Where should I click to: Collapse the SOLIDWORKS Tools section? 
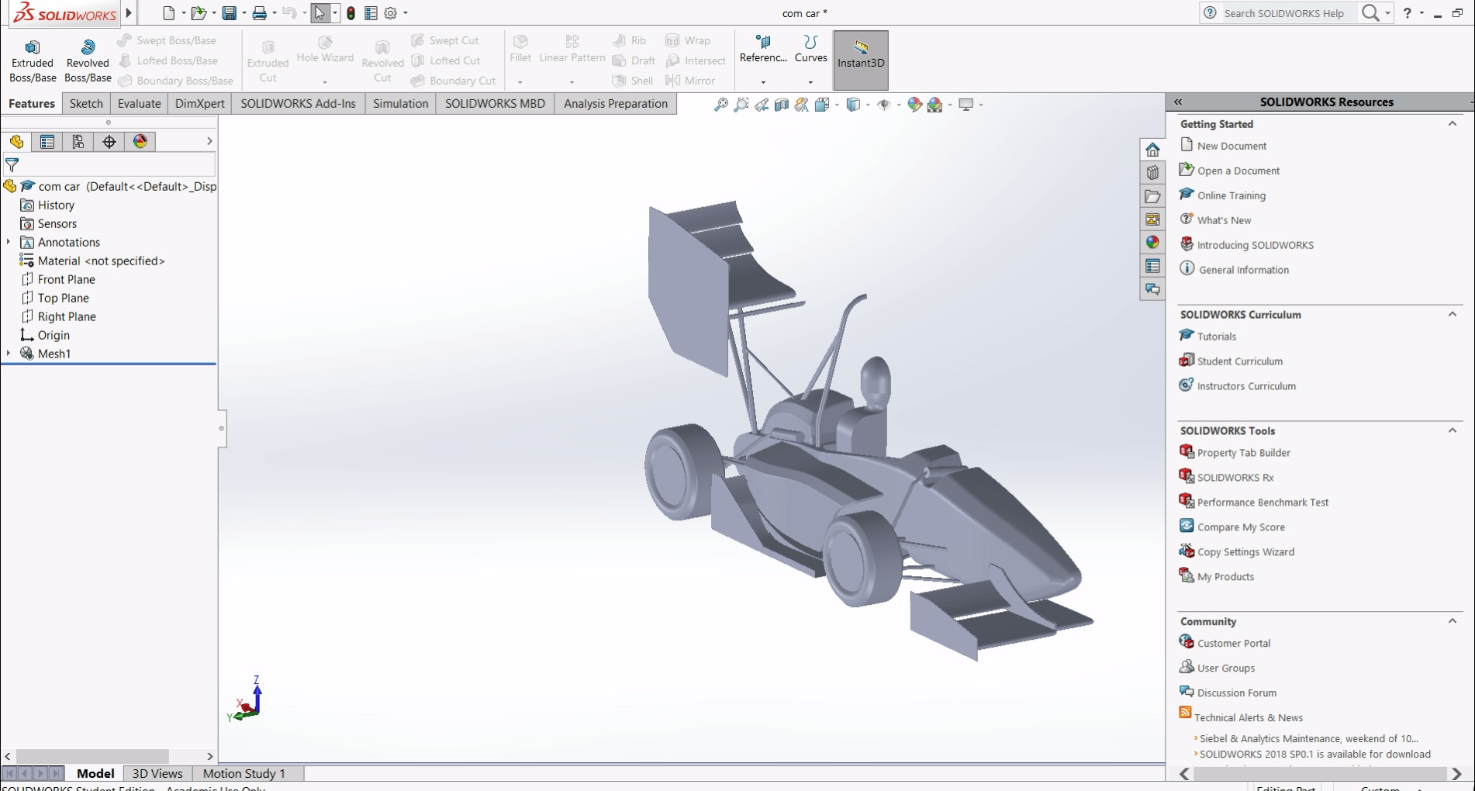(1453, 430)
